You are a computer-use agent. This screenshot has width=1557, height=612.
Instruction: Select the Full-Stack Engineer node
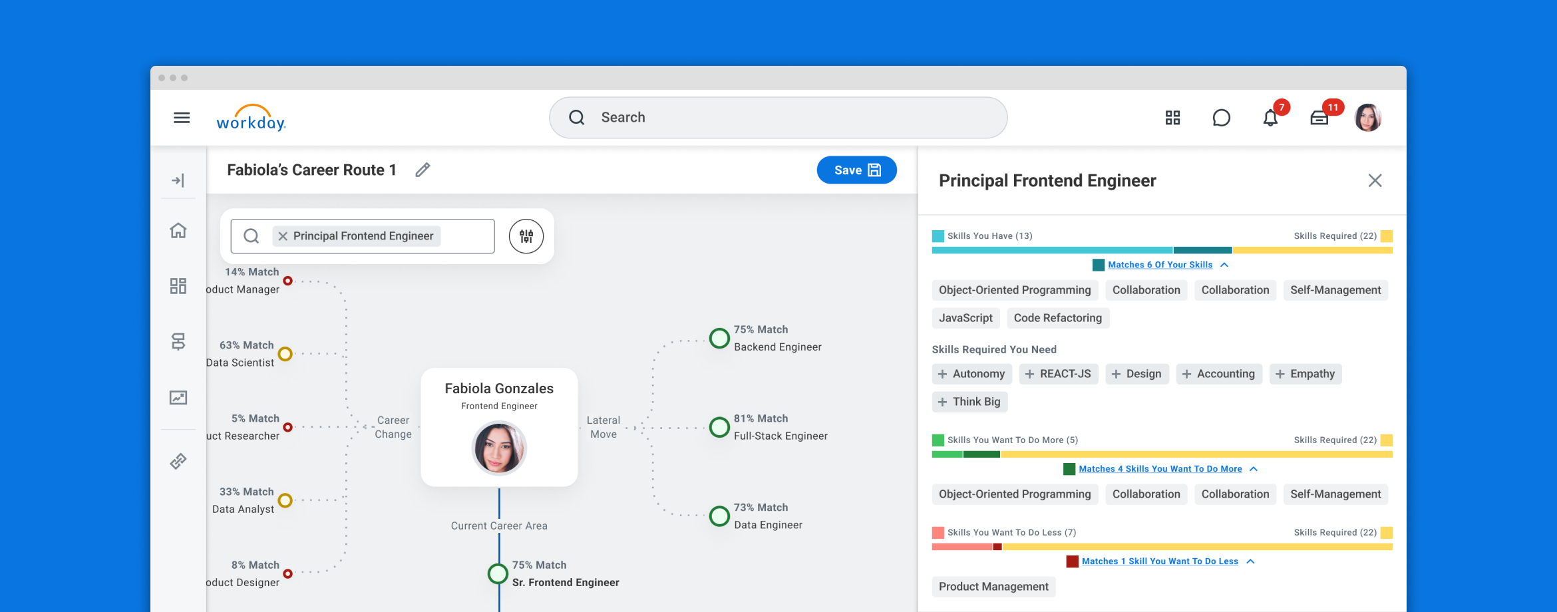pyautogui.click(x=719, y=427)
